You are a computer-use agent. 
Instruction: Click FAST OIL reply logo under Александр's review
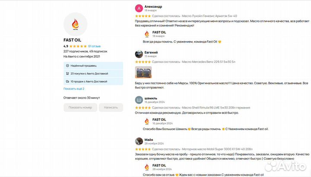point(146,34)
